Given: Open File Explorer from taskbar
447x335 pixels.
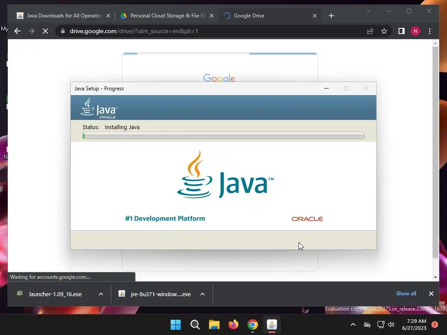Looking at the screenshot, I should pos(214,325).
